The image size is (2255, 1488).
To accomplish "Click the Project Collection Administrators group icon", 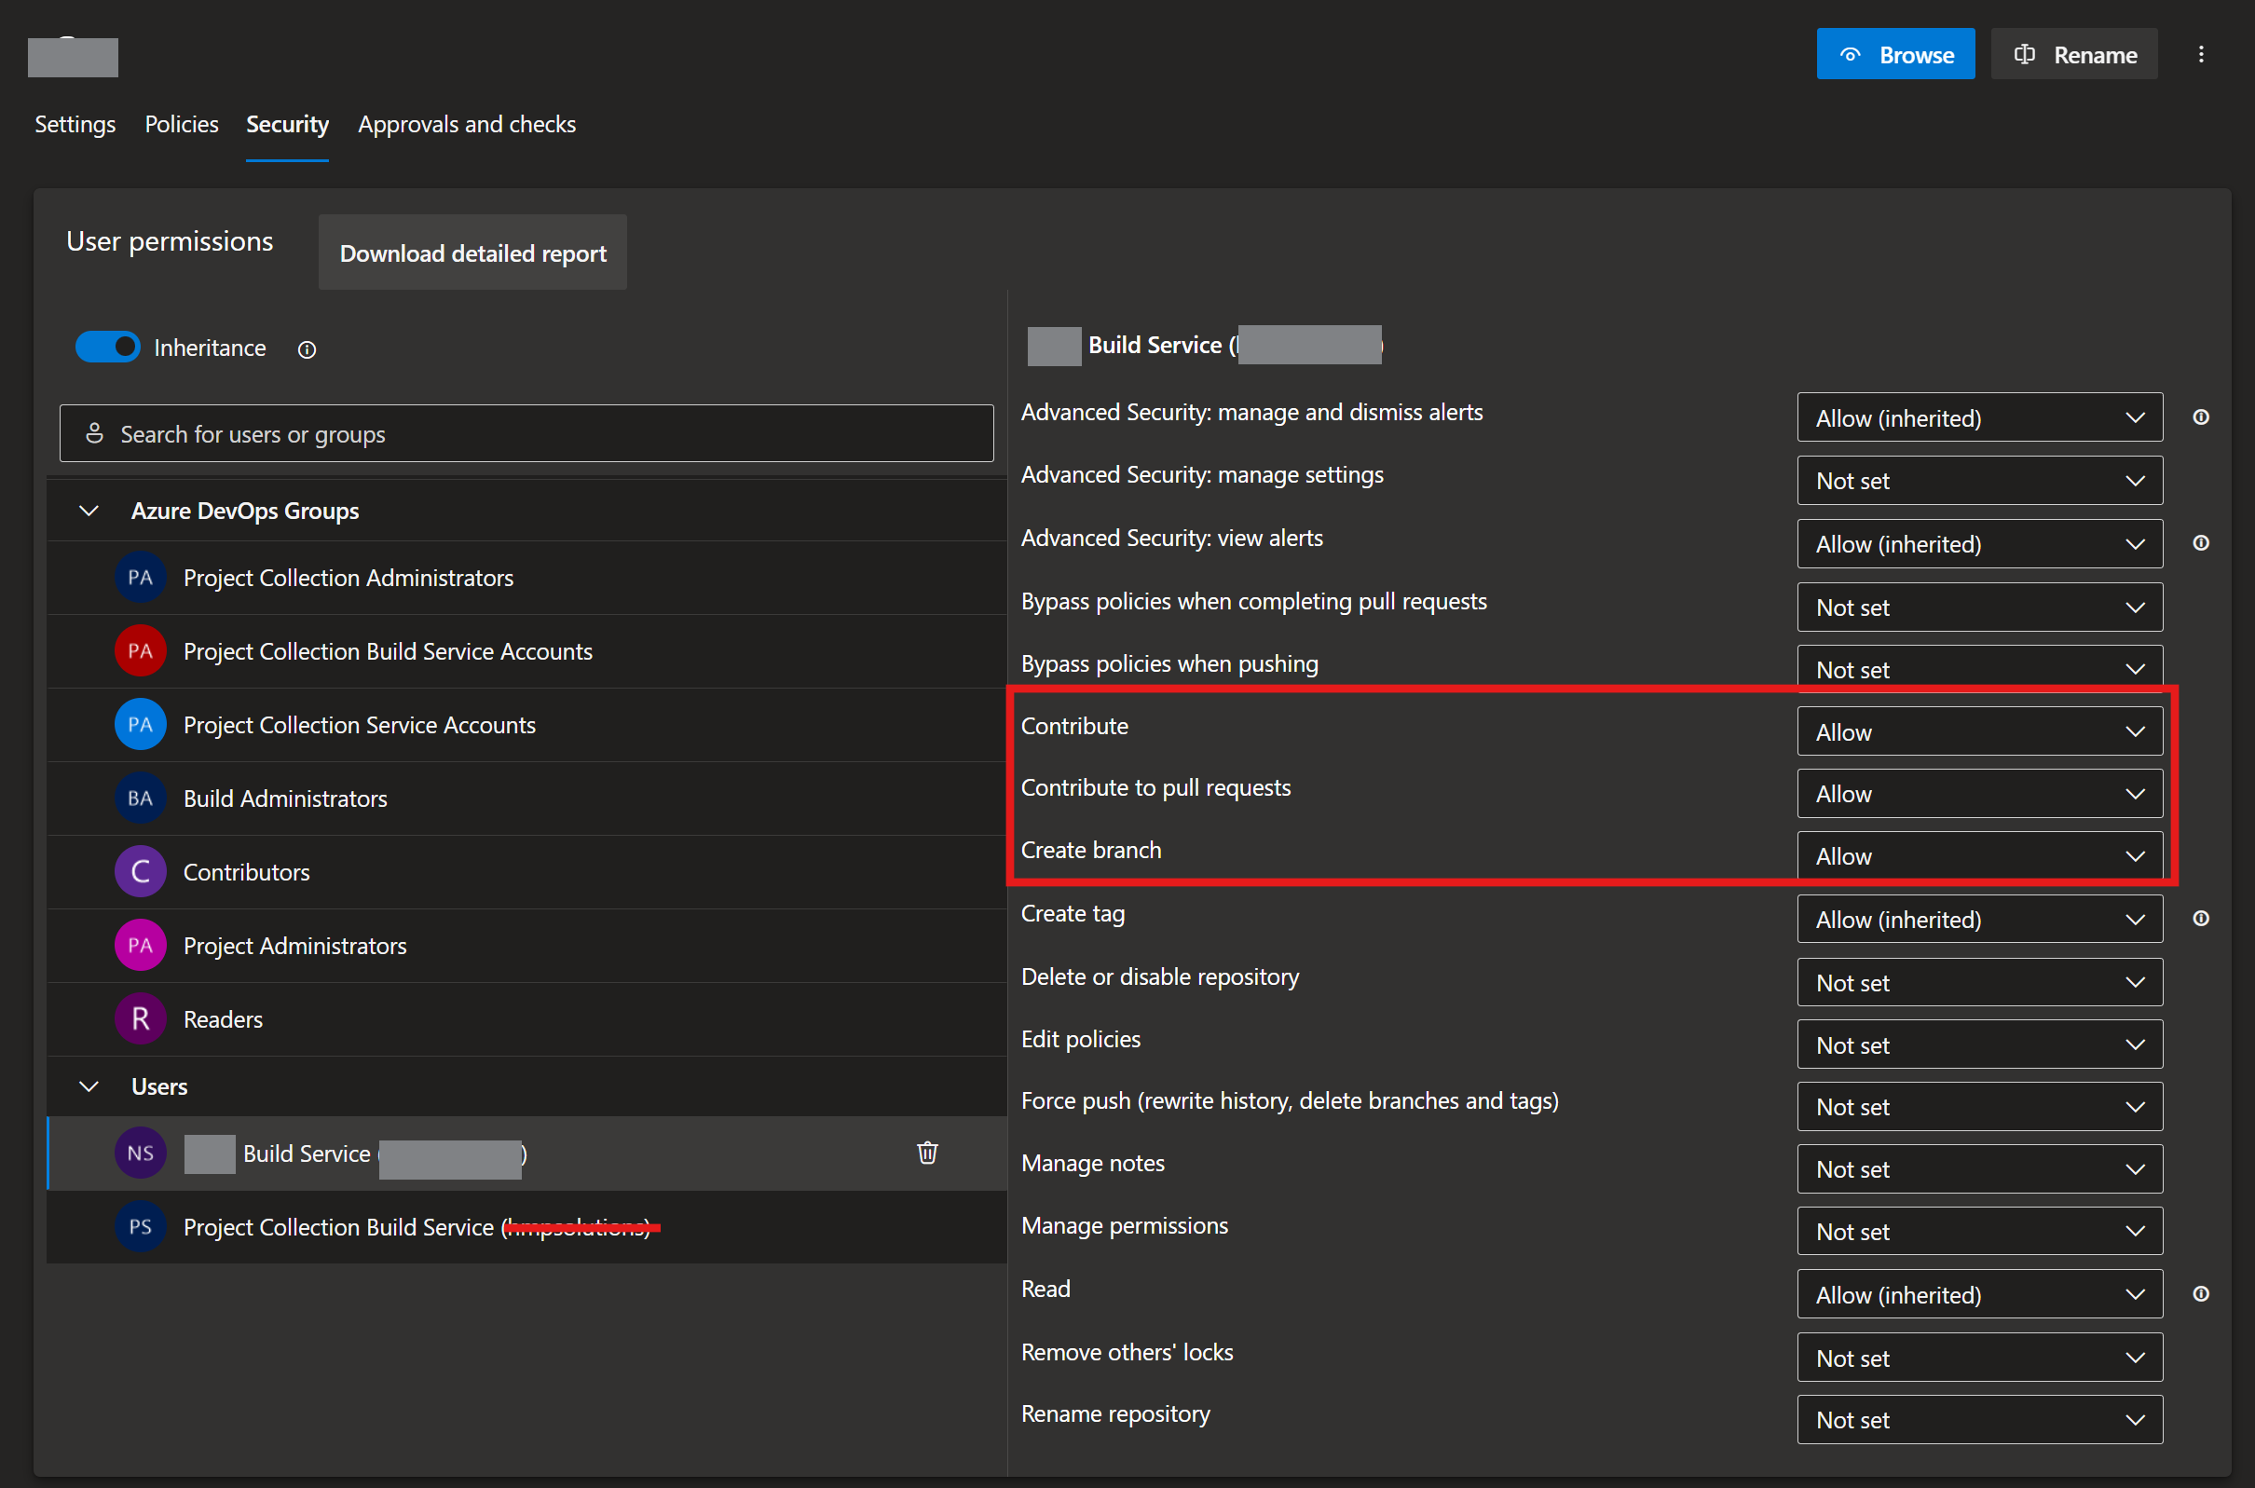I will [x=140, y=578].
